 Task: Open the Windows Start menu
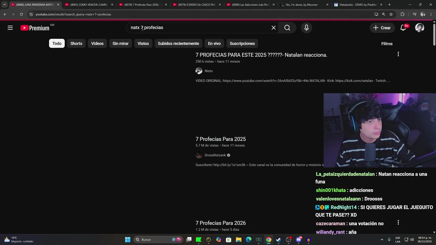point(128,240)
